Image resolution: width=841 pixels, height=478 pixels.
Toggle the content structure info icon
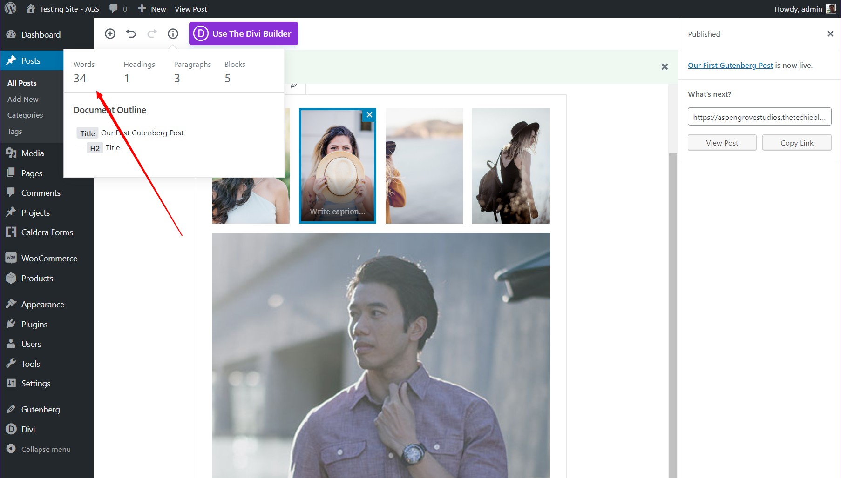click(x=173, y=33)
